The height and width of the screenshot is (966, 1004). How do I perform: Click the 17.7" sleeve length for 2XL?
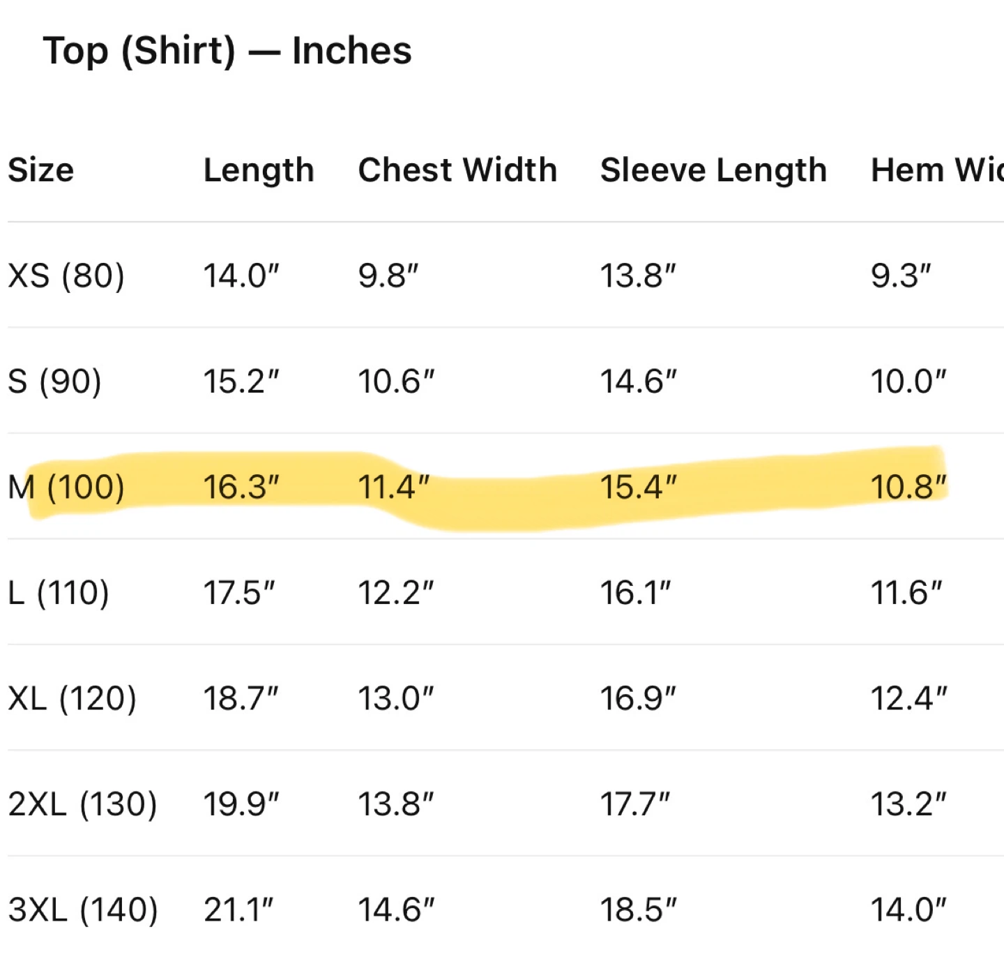tap(635, 804)
